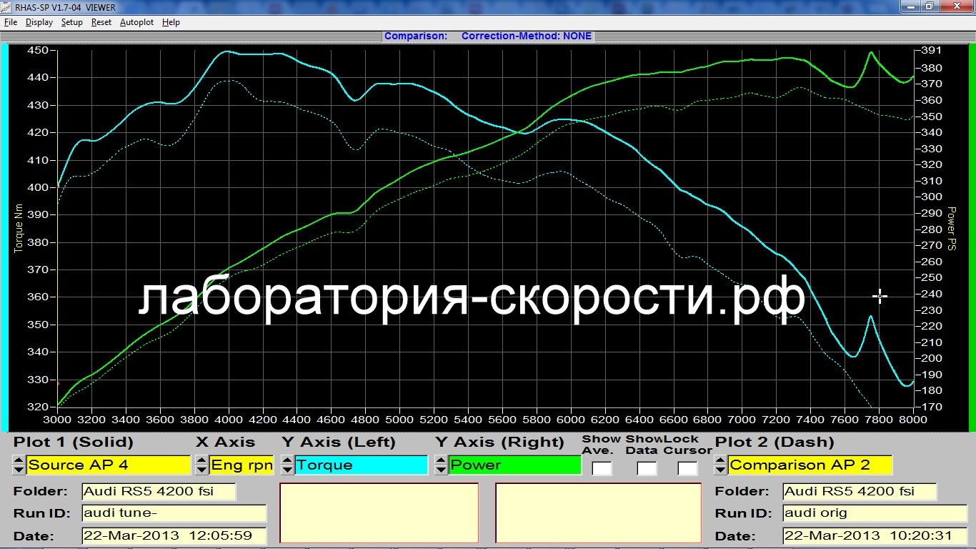Click the Plot 1 source stepper arrows
This screenshot has width=976, height=549.
pos(19,465)
